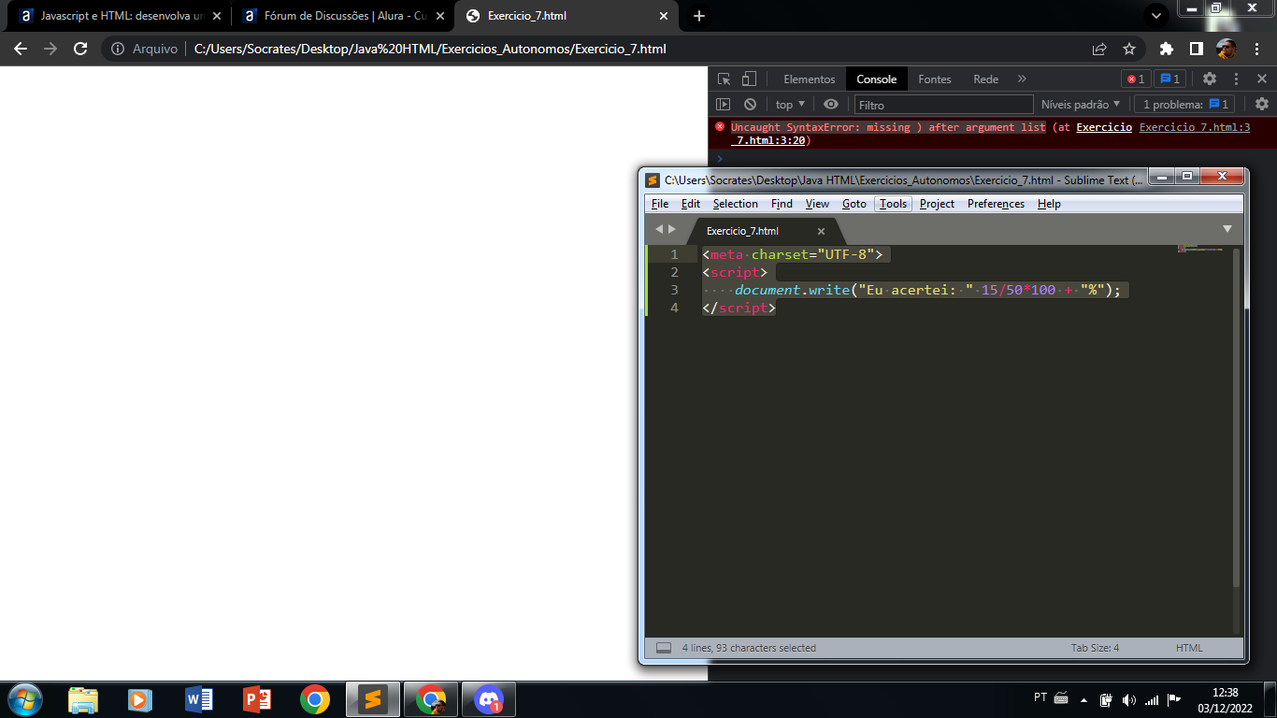Switch to Fórum de Discussões tab

[342, 16]
